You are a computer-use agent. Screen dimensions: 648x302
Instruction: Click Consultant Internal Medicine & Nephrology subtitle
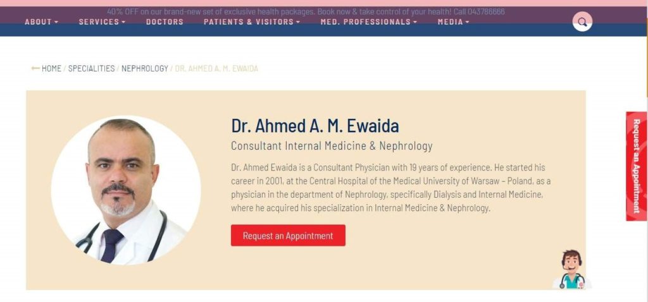[332, 146]
